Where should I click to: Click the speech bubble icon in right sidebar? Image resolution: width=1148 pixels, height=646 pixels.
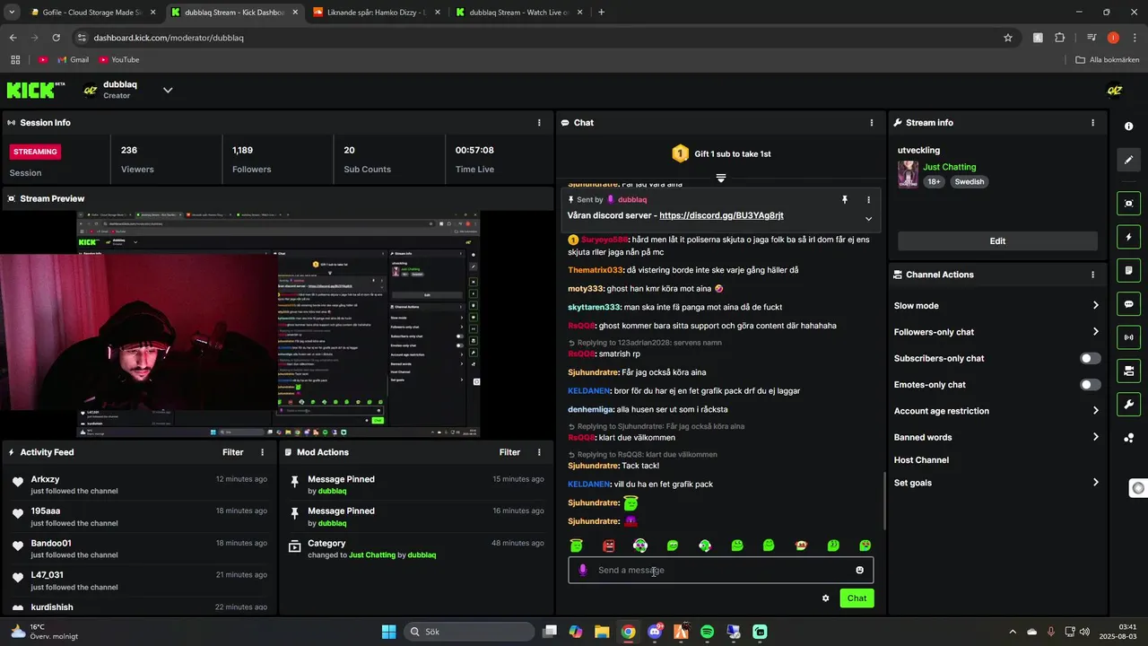point(1129,303)
